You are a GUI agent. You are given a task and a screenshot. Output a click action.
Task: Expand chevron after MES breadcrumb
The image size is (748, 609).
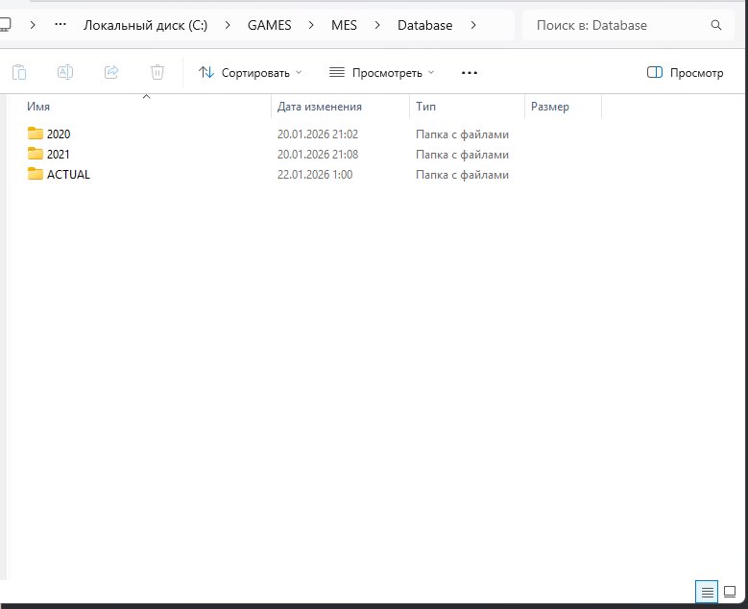pos(377,25)
